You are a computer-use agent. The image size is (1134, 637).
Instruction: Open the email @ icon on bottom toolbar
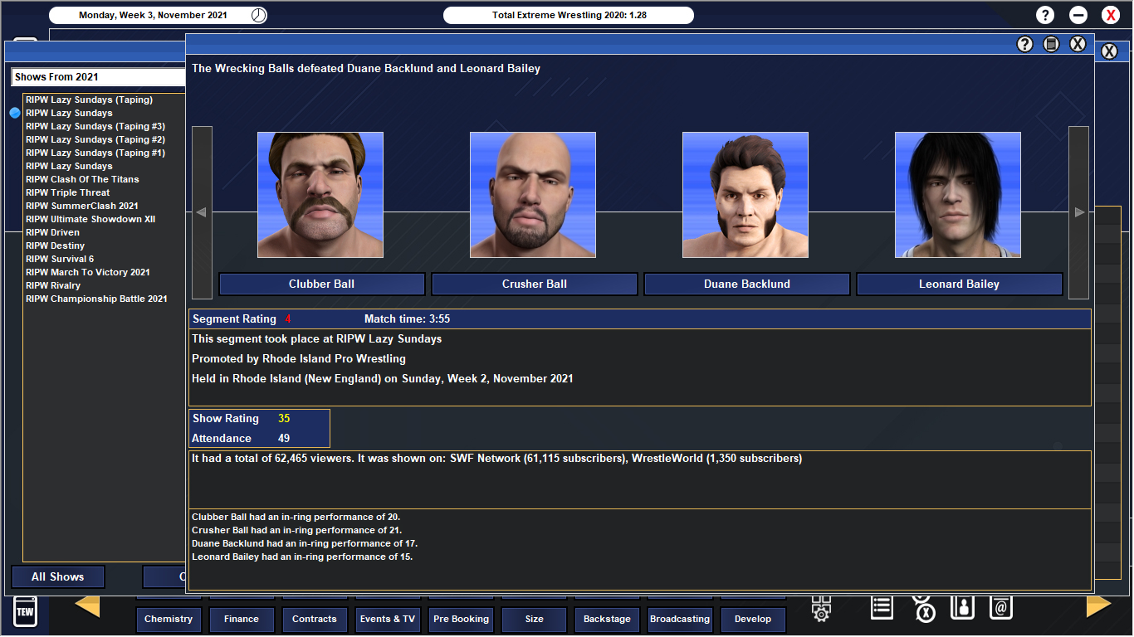[1000, 607]
